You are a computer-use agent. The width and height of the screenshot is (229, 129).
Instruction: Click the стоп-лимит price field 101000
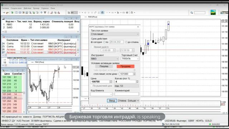point(126,74)
